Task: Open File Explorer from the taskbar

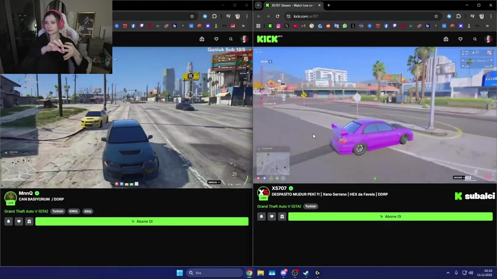Action: click(x=261, y=273)
